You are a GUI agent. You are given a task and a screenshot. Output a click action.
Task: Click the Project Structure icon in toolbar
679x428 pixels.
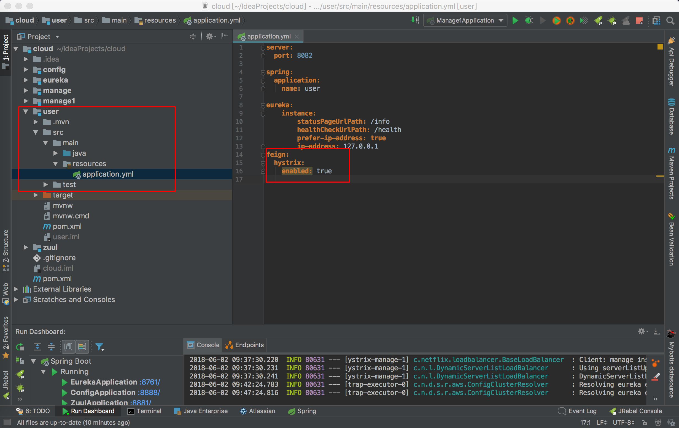click(x=656, y=21)
